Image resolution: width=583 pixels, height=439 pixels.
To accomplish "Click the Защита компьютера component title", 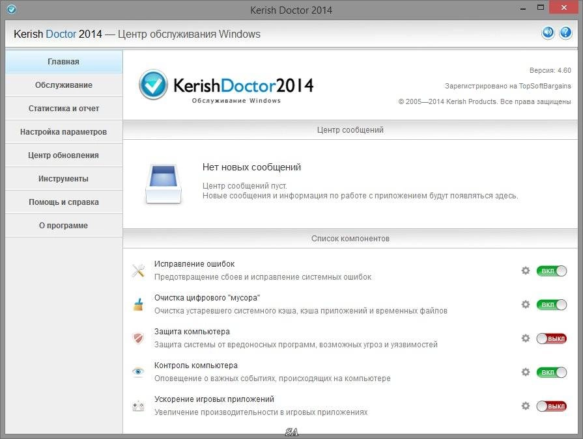I will point(192,332).
